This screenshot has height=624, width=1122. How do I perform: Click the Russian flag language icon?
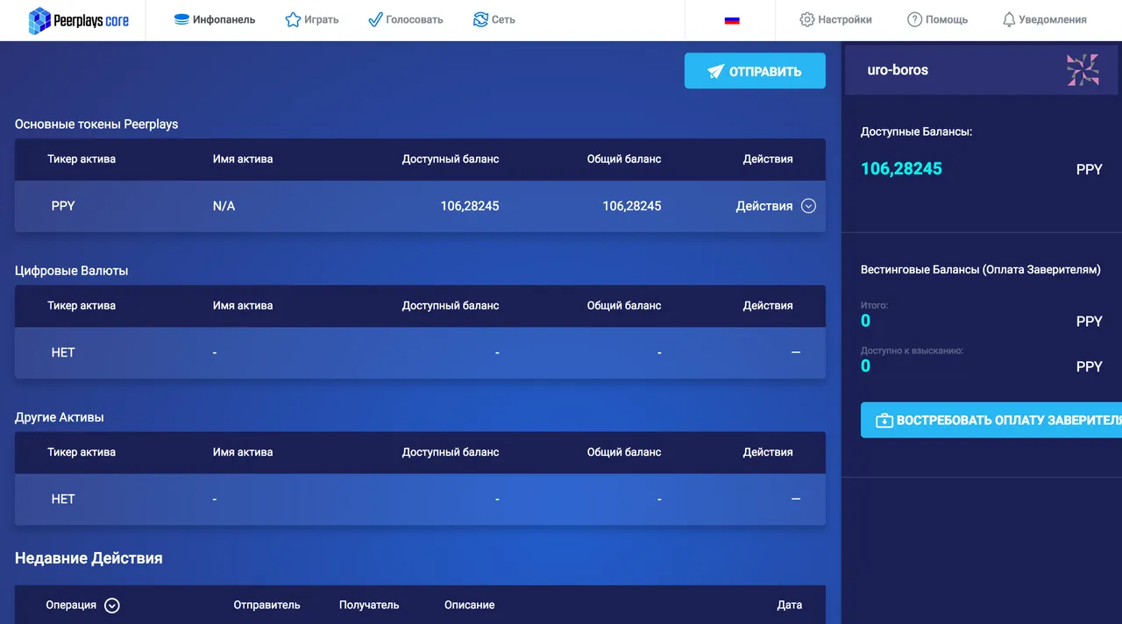pyautogui.click(x=732, y=19)
